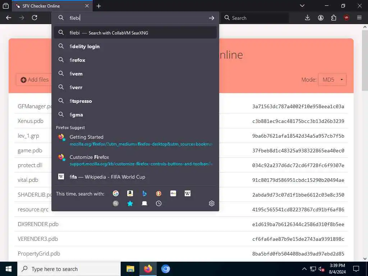Viewport: 368px width, 276px height.
Task: Search history via the clock icon
Action: point(158,203)
